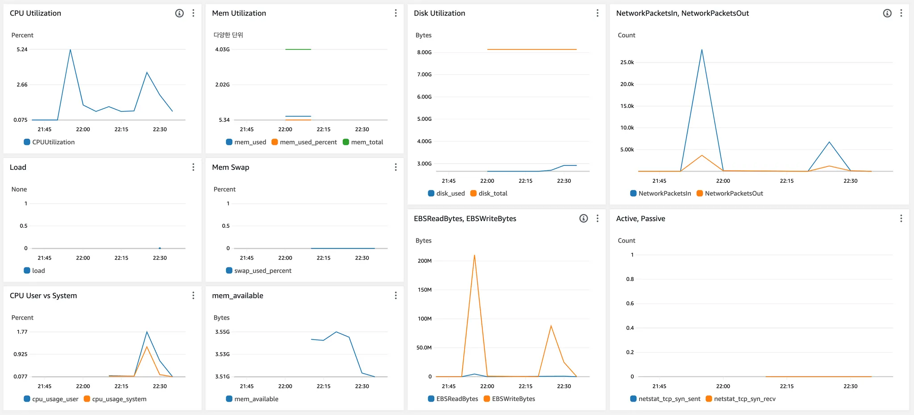Viewport: 914px width, 415px height.
Task: Click the netstat_tcp_syn_recv legend label
Action: point(744,399)
